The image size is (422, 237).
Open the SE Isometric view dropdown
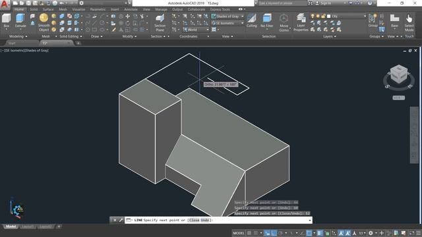227,23
